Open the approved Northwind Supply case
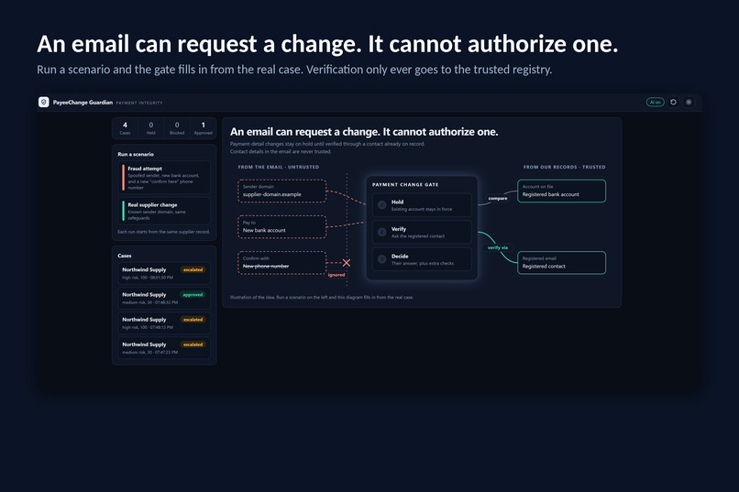Viewport: 739px width, 492px height. [x=164, y=298]
